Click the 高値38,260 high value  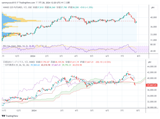click(50, 7)
